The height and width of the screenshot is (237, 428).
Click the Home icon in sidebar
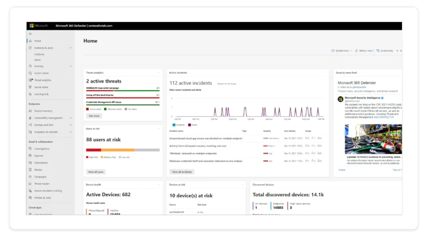pyautogui.click(x=30, y=41)
